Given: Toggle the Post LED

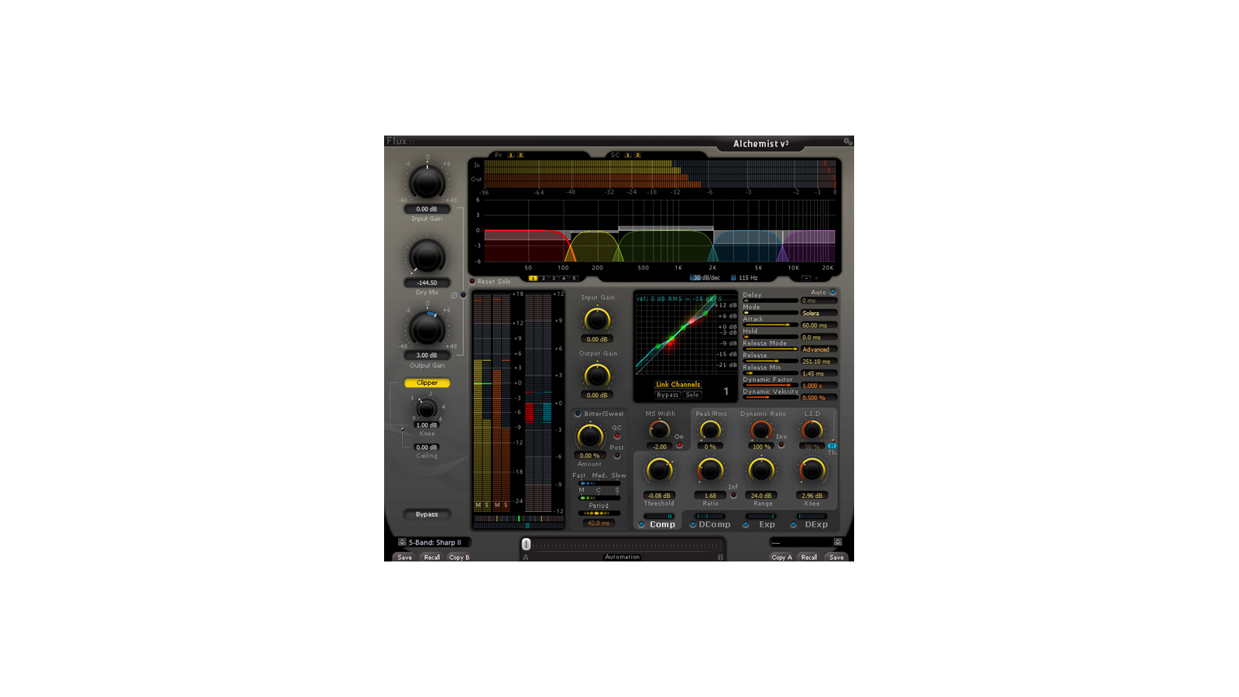Looking at the screenshot, I should point(617,455).
